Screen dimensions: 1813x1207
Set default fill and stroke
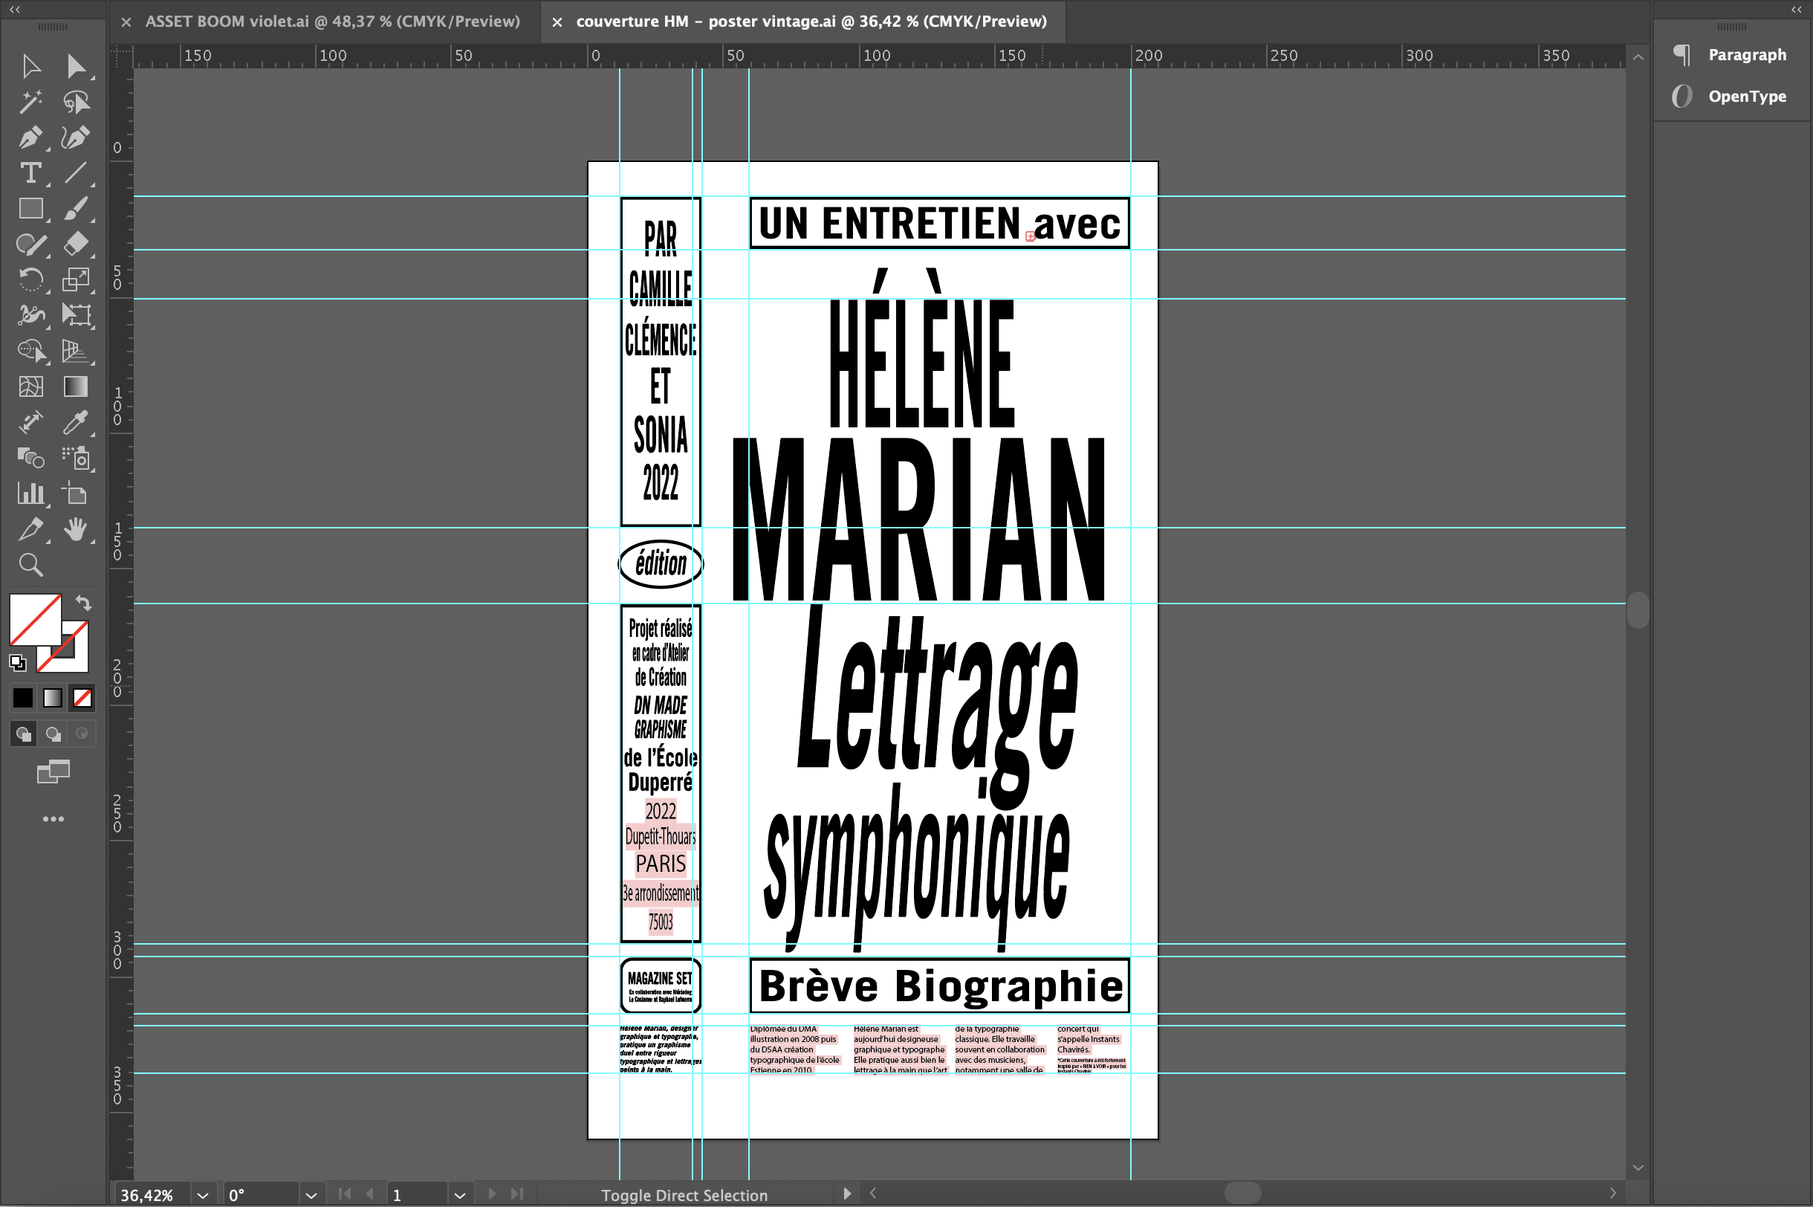pos(17,662)
